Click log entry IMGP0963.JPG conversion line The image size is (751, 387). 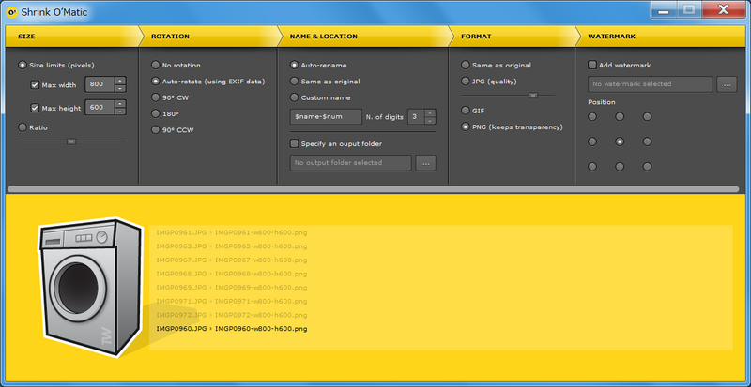click(232, 246)
